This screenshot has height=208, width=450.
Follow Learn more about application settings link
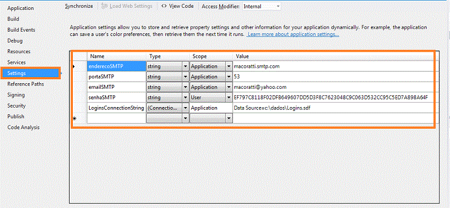point(293,34)
